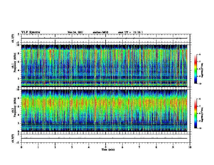Click the "6" kHz tick of ch.1 axis
Image resolution: width=214 pixels, height=165 pixels.
click(x=19, y=62)
